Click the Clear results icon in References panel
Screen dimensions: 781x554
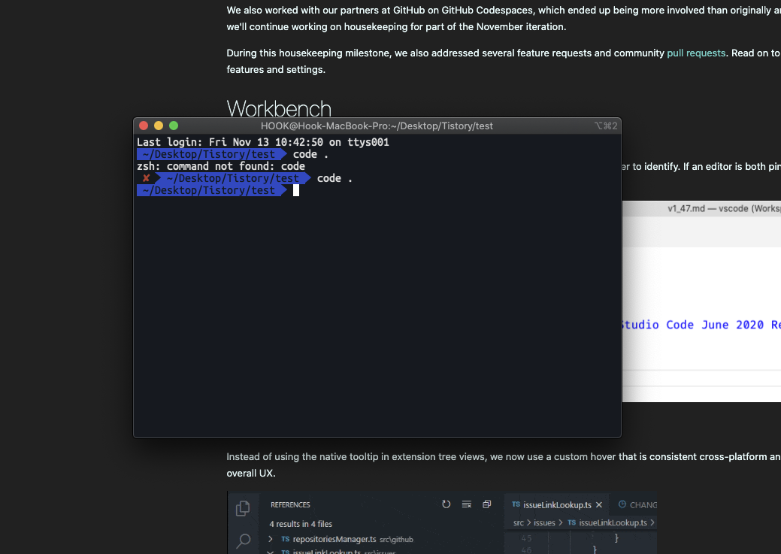[467, 504]
